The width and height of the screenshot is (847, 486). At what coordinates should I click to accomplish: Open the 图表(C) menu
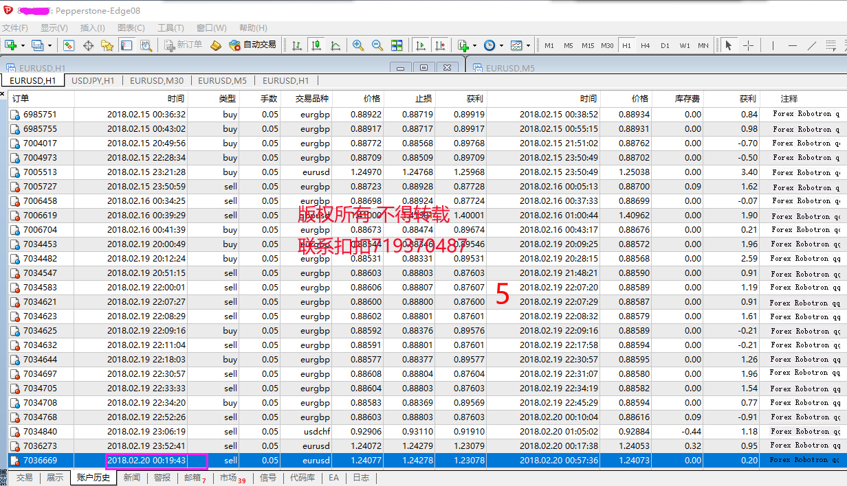point(131,28)
